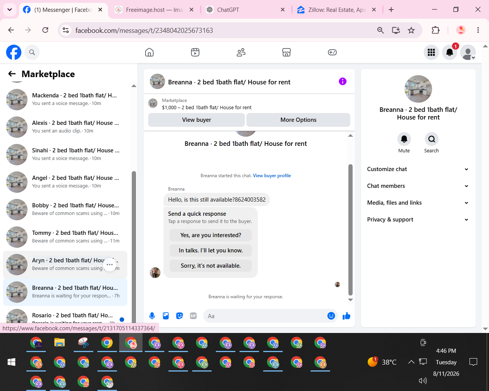Screen dimensions: 489x391
Task: Attach a photo with the image icon
Action: pos(166,316)
